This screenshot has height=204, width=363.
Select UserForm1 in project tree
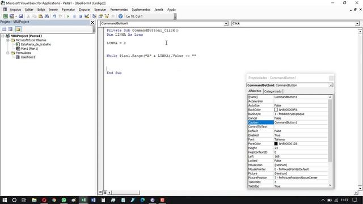coord(28,57)
